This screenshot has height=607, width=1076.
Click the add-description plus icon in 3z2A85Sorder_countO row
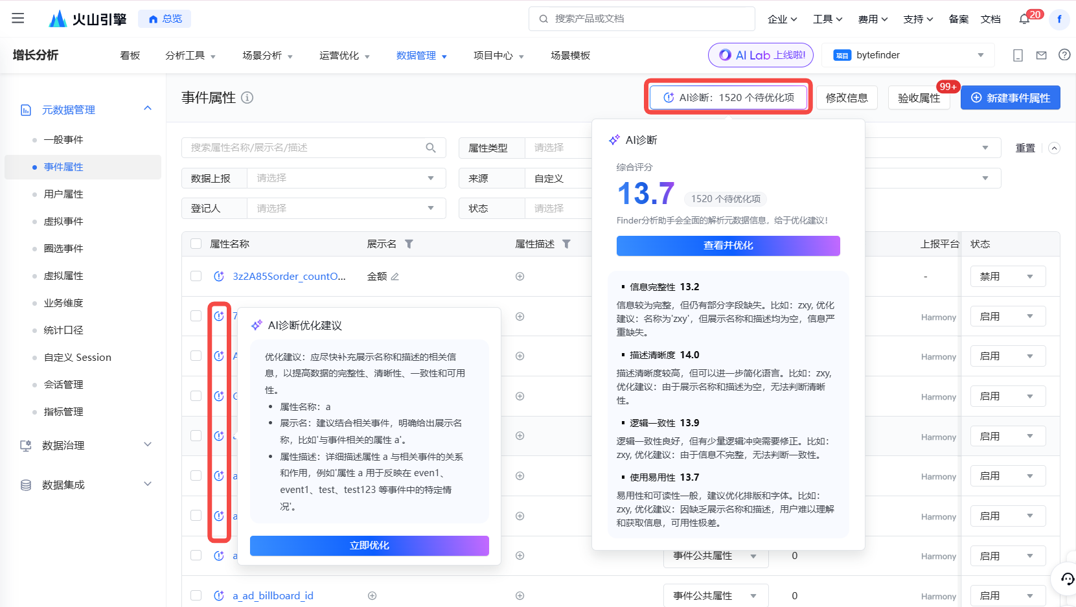point(520,277)
